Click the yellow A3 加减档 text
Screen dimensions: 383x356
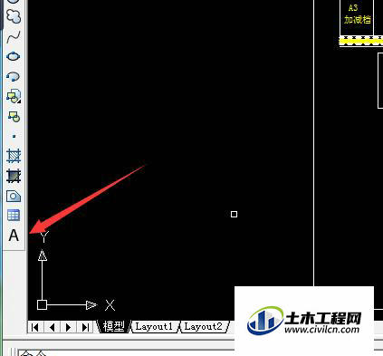pyautogui.click(x=358, y=14)
